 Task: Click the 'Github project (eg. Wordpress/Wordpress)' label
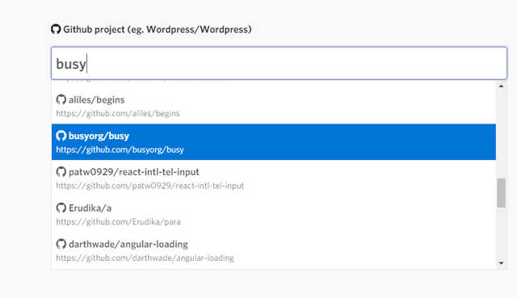coord(158,29)
